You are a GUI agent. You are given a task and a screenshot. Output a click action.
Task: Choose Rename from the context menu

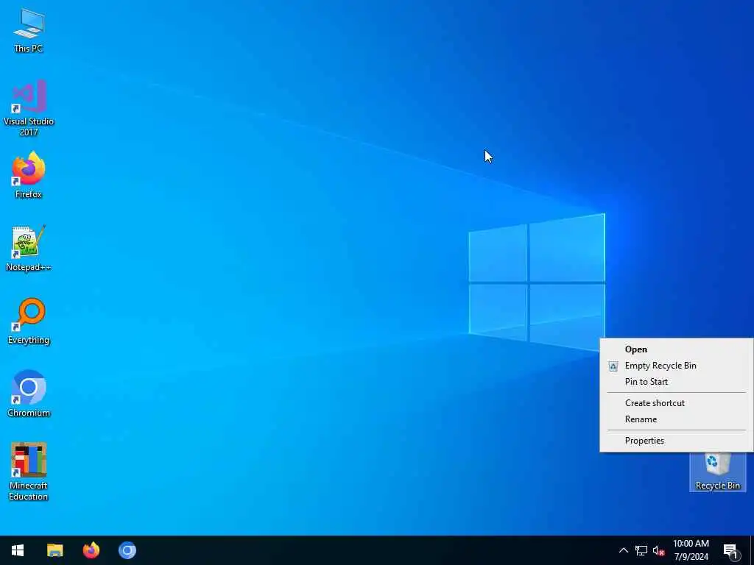pos(676,419)
